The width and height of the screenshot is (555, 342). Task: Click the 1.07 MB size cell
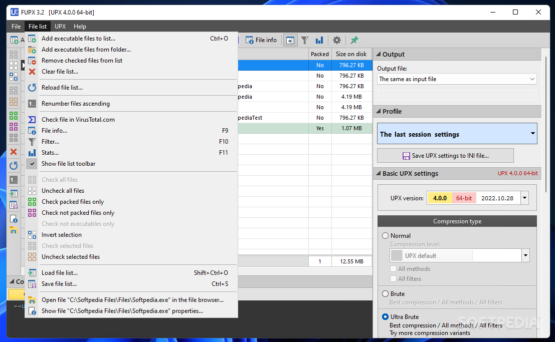[351, 128]
